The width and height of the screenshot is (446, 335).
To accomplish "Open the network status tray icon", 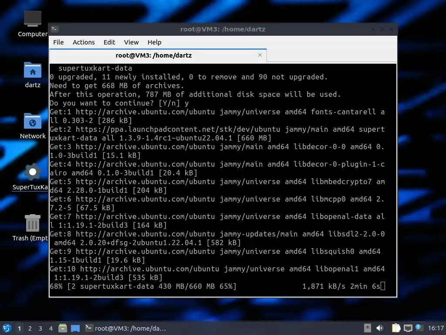I will coord(408,328).
